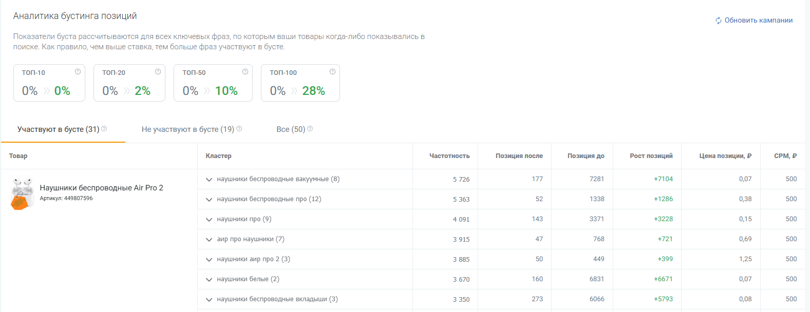Click the help icon on ТОП-20 card

[x=158, y=72]
